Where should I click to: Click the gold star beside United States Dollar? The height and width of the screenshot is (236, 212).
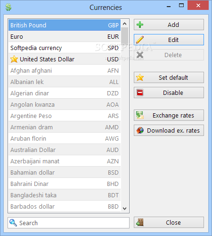pos(14,59)
